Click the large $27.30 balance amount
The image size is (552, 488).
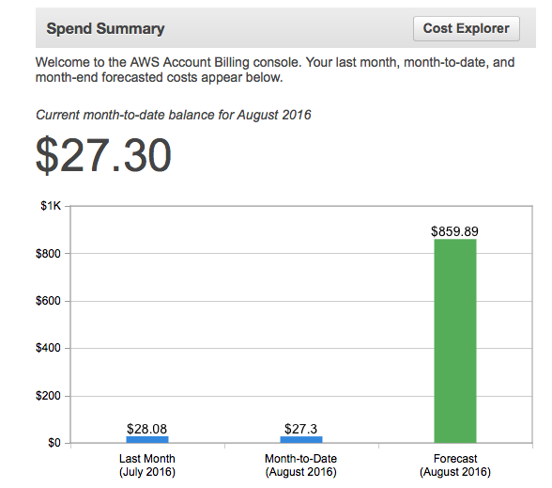pos(103,155)
